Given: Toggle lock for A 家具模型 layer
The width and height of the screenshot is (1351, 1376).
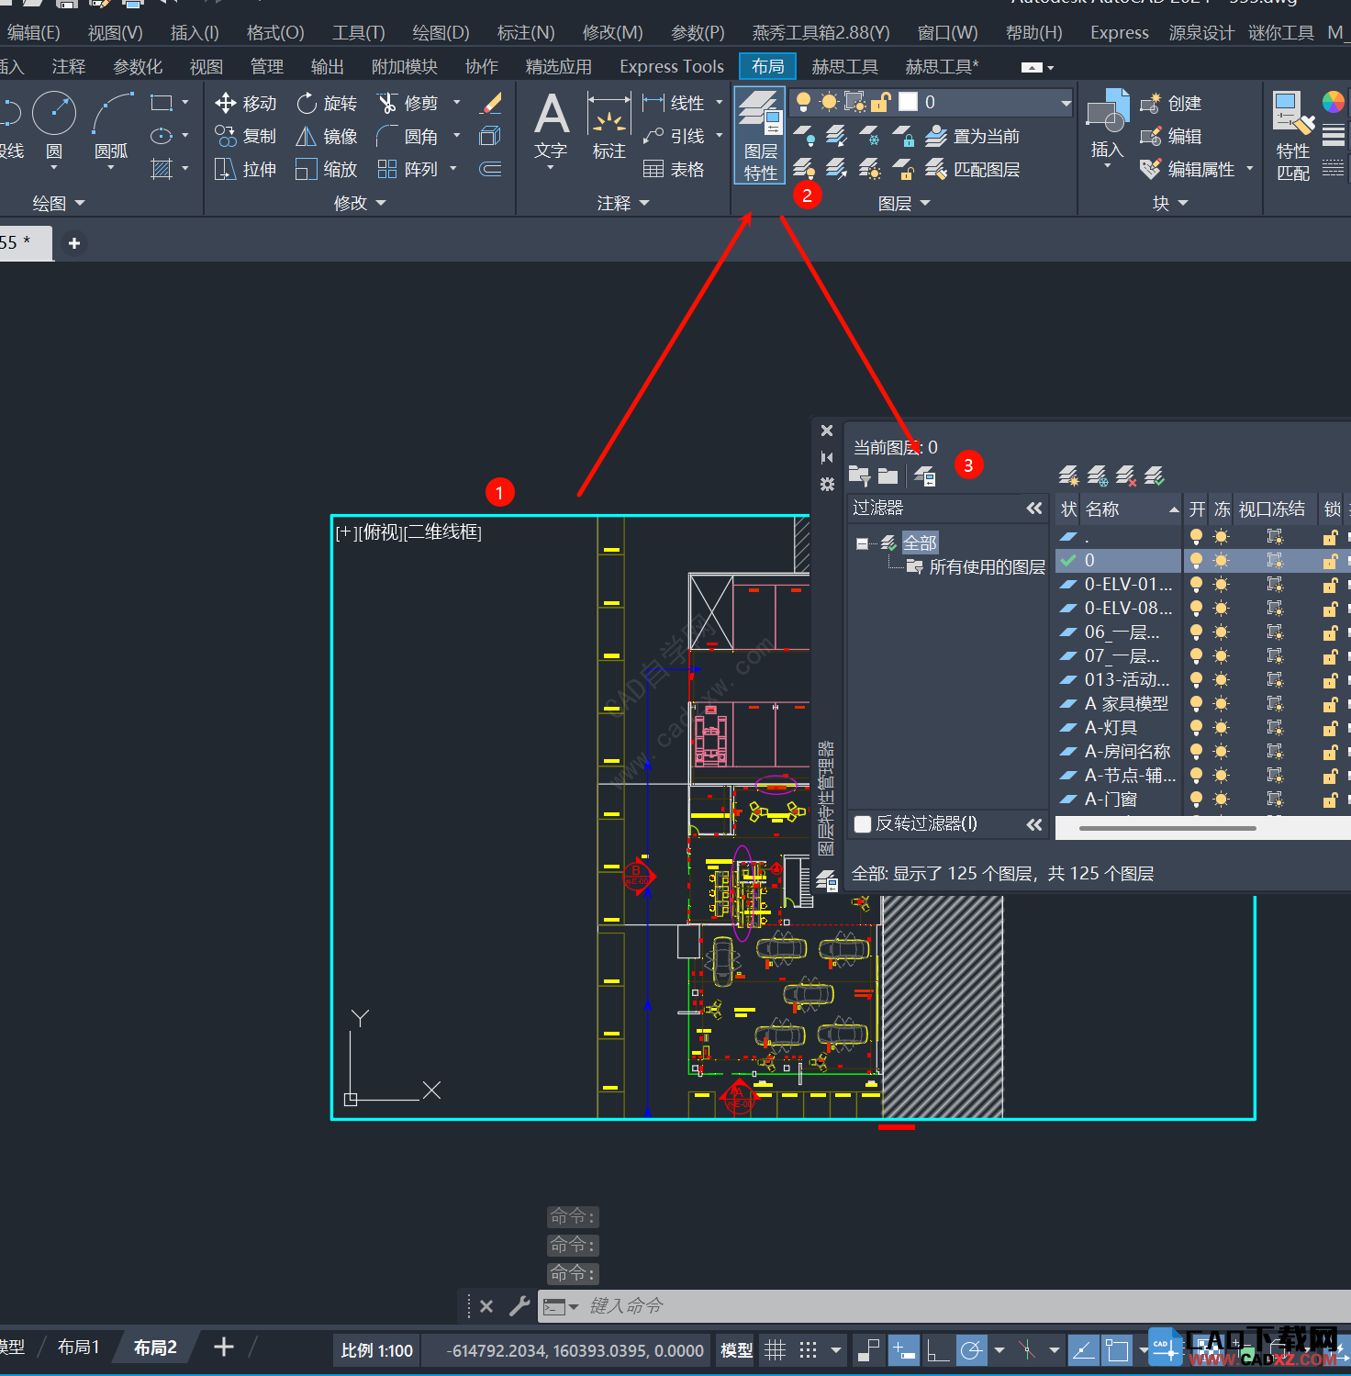Looking at the screenshot, I should (1330, 703).
